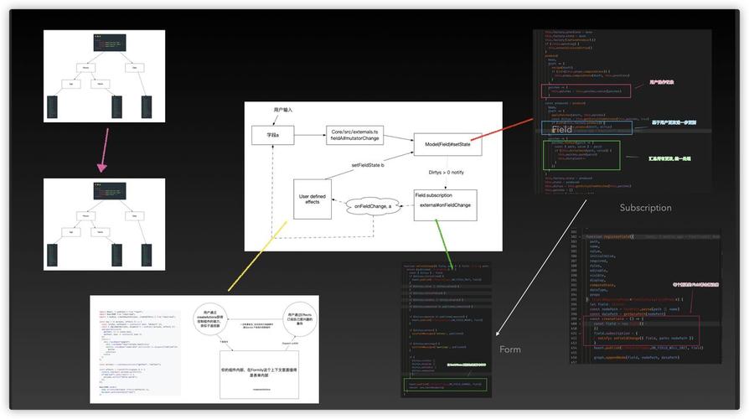The height and width of the screenshot is (419, 749).
Task: Select the lower tree diagram thumbnail
Action: pos(104,224)
